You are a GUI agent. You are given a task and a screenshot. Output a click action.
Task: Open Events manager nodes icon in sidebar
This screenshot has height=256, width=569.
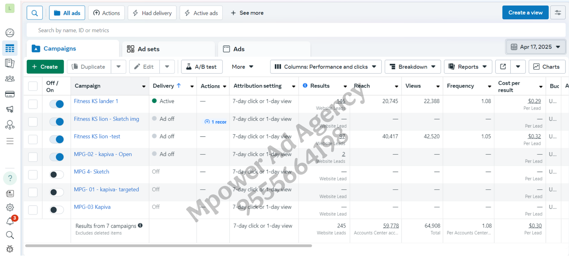pyautogui.click(x=10, y=125)
